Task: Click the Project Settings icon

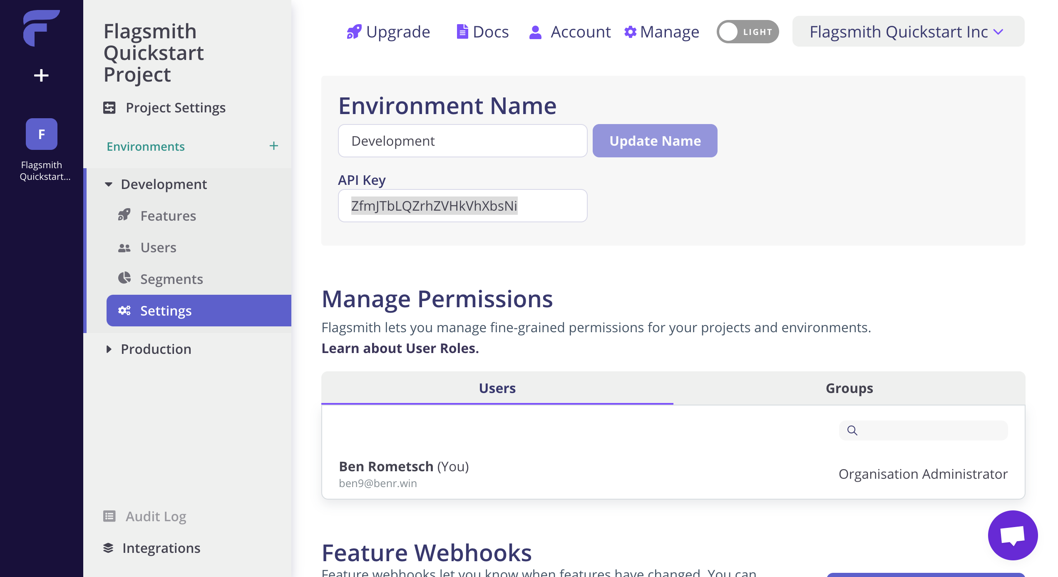Action: pos(109,108)
